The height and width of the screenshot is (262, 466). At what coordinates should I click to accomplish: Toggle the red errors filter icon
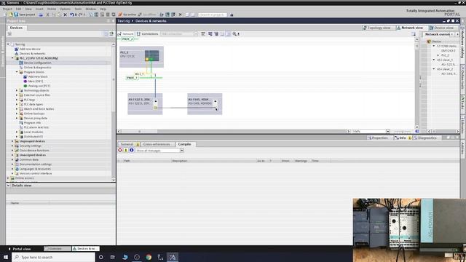(x=120, y=151)
